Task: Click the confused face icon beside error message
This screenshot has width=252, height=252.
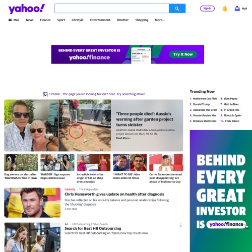Action: 45,94
